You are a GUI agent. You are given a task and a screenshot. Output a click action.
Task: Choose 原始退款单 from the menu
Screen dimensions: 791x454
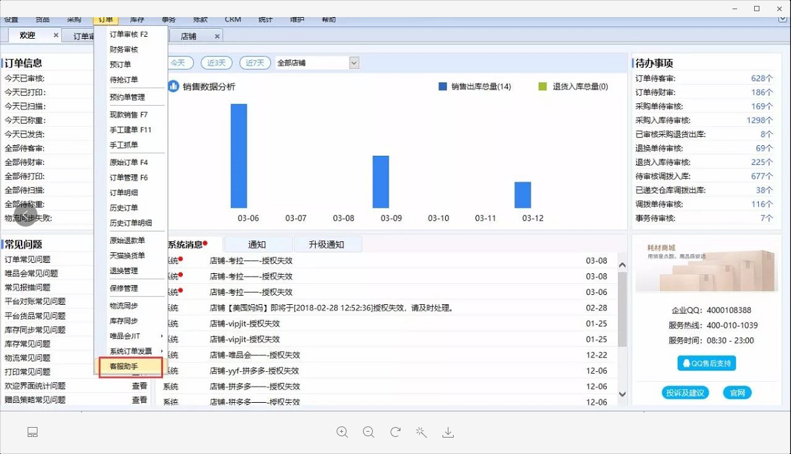(127, 240)
